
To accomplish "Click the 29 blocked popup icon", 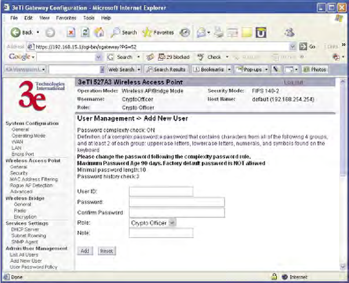I will click(x=174, y=57).
